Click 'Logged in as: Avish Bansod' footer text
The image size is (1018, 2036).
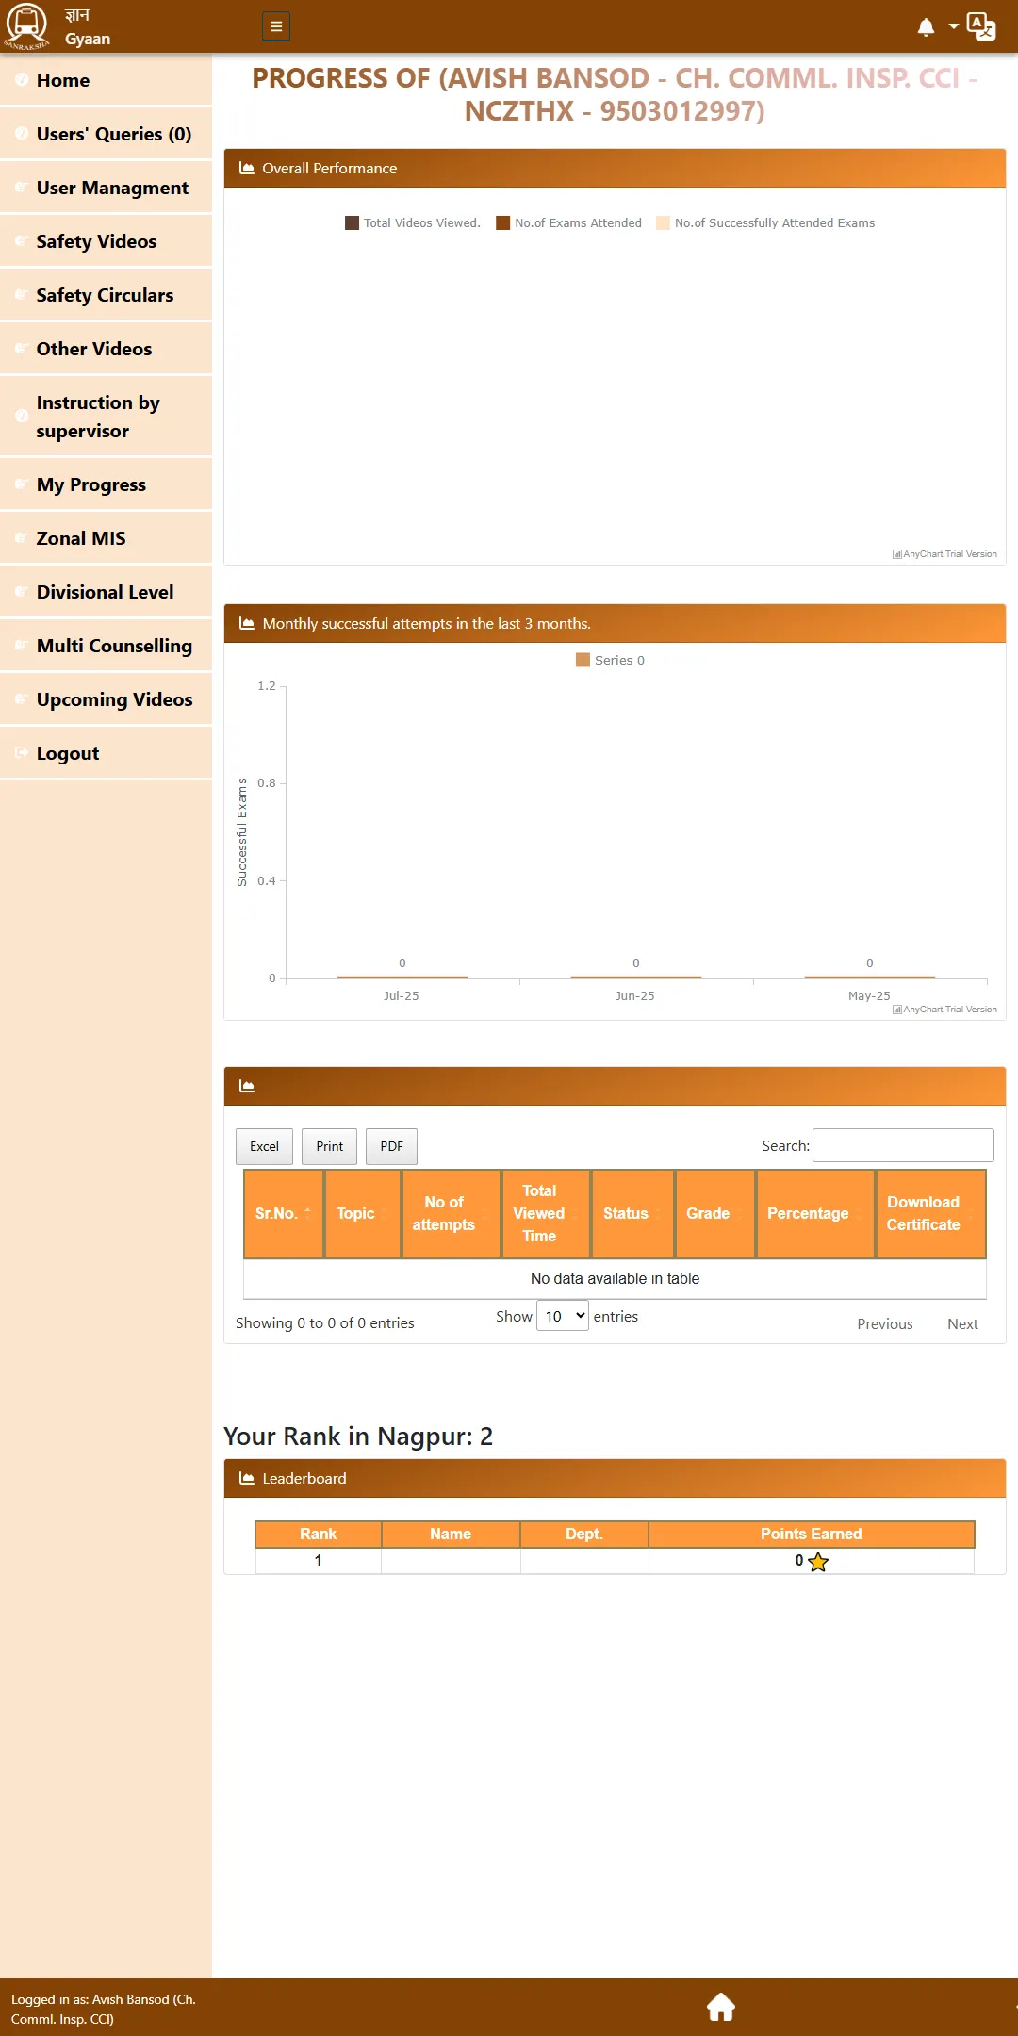tap(104, 2009)
